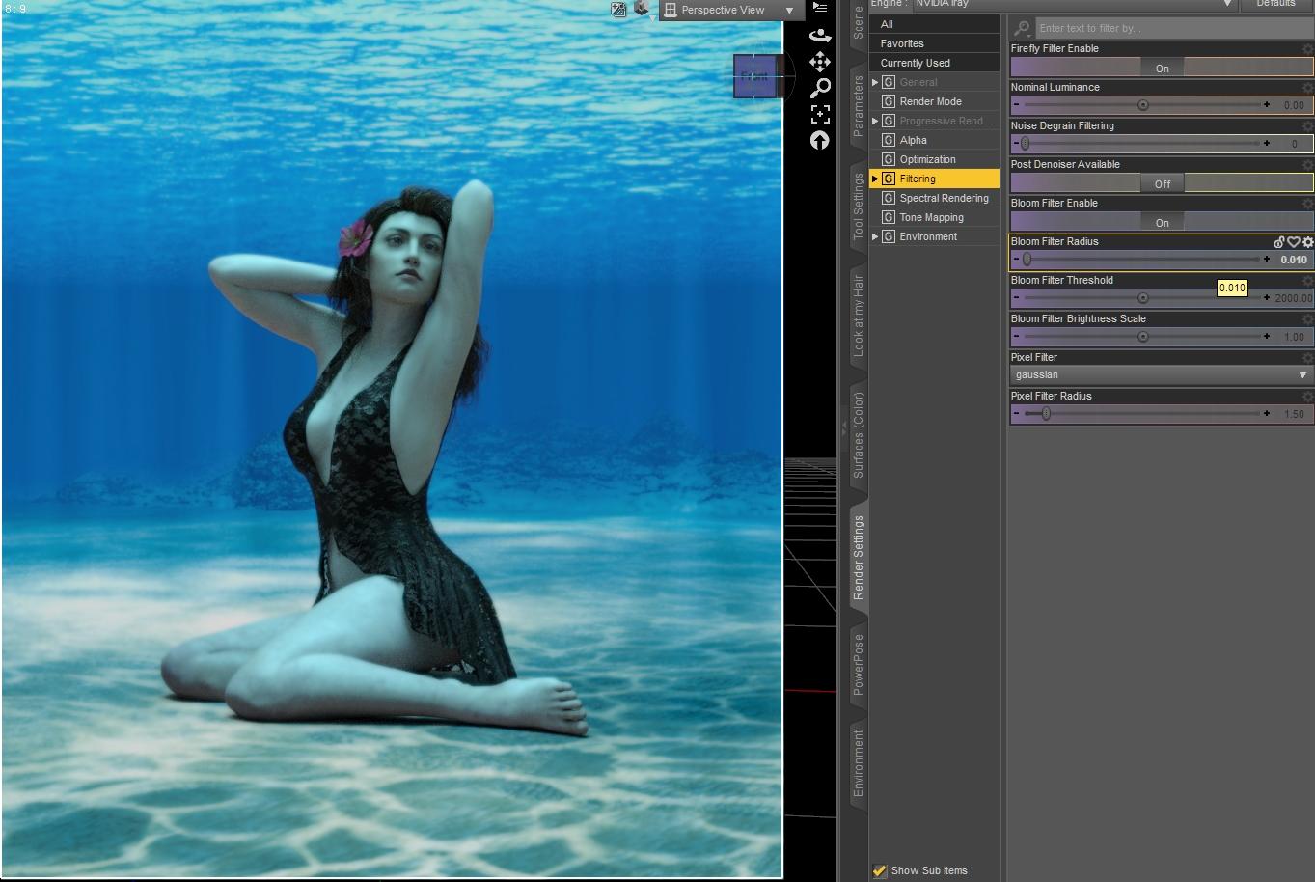
Task: Select the Optimization group
Action: coord(935,159)
